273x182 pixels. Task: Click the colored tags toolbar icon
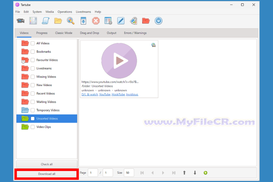pyautogui.click(x=133, y=21)
